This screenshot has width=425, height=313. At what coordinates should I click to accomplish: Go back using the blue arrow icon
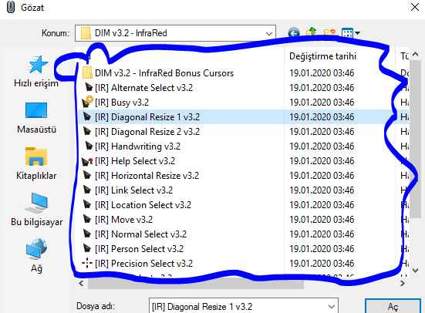[294, 33]
